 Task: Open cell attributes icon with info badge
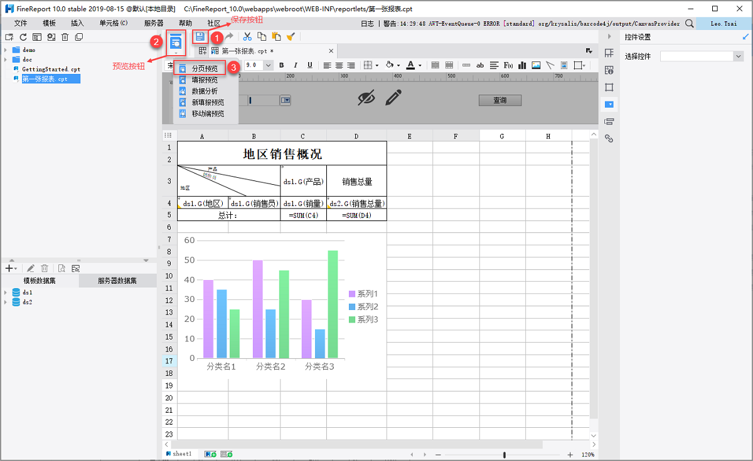pyautogui.click(x=609, y=70)
